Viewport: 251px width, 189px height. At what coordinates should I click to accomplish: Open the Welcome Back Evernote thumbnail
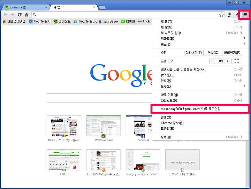point(104,126)
